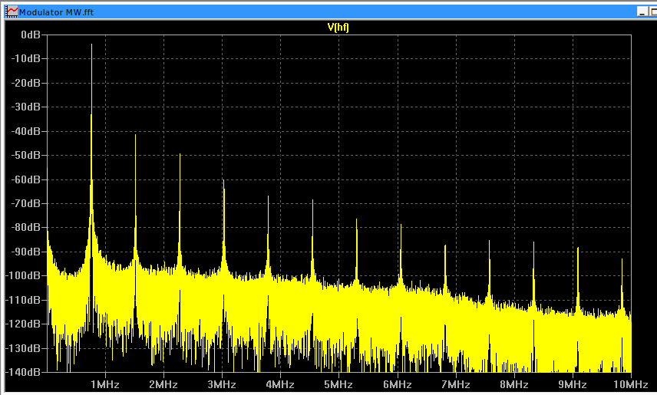This screenshot has height=395, width=657.
Task: Click the 3MHz frequency axis label
Action: tap(222, 383)
